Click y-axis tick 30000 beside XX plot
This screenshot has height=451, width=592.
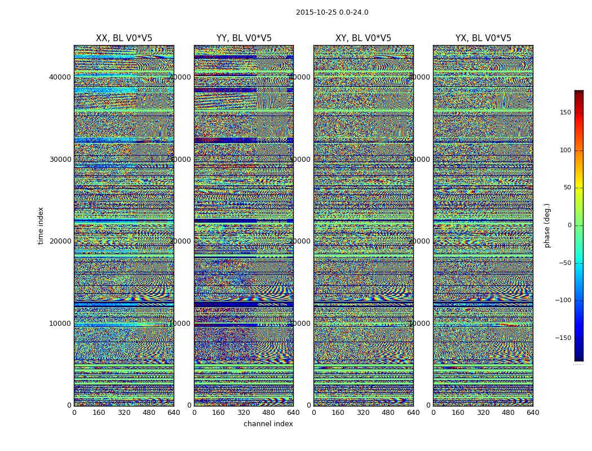click(60, 160)
